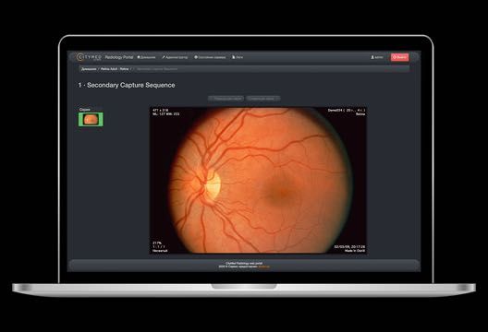Open the Citymed logo home link

point(89,57)
